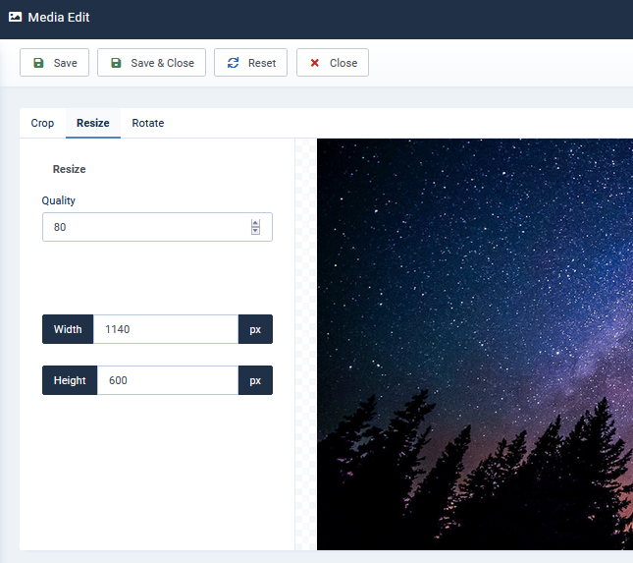Close the media editor
This screenshot has width=633, height=563.
coord(333,63)
